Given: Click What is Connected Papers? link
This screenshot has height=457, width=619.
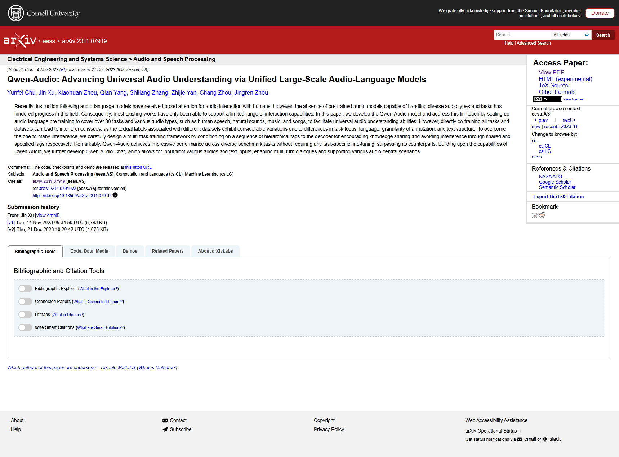Looking at the screenshot, I should pos(98,302).
